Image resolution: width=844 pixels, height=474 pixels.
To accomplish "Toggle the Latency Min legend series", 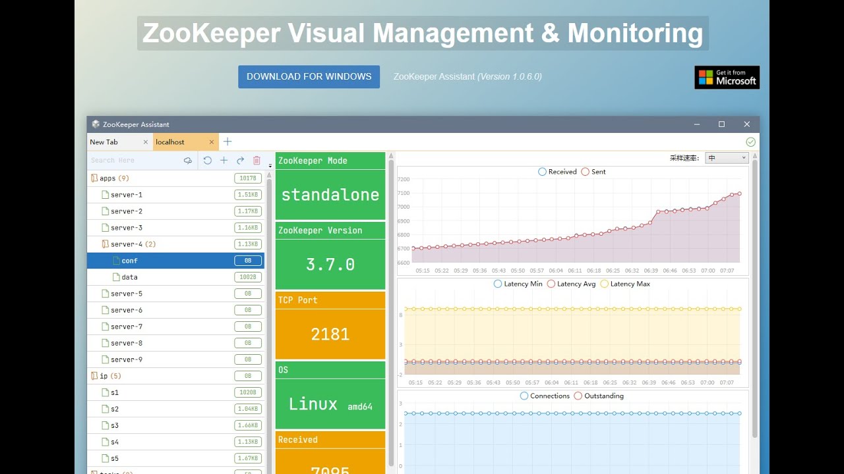I will (518, 284).
